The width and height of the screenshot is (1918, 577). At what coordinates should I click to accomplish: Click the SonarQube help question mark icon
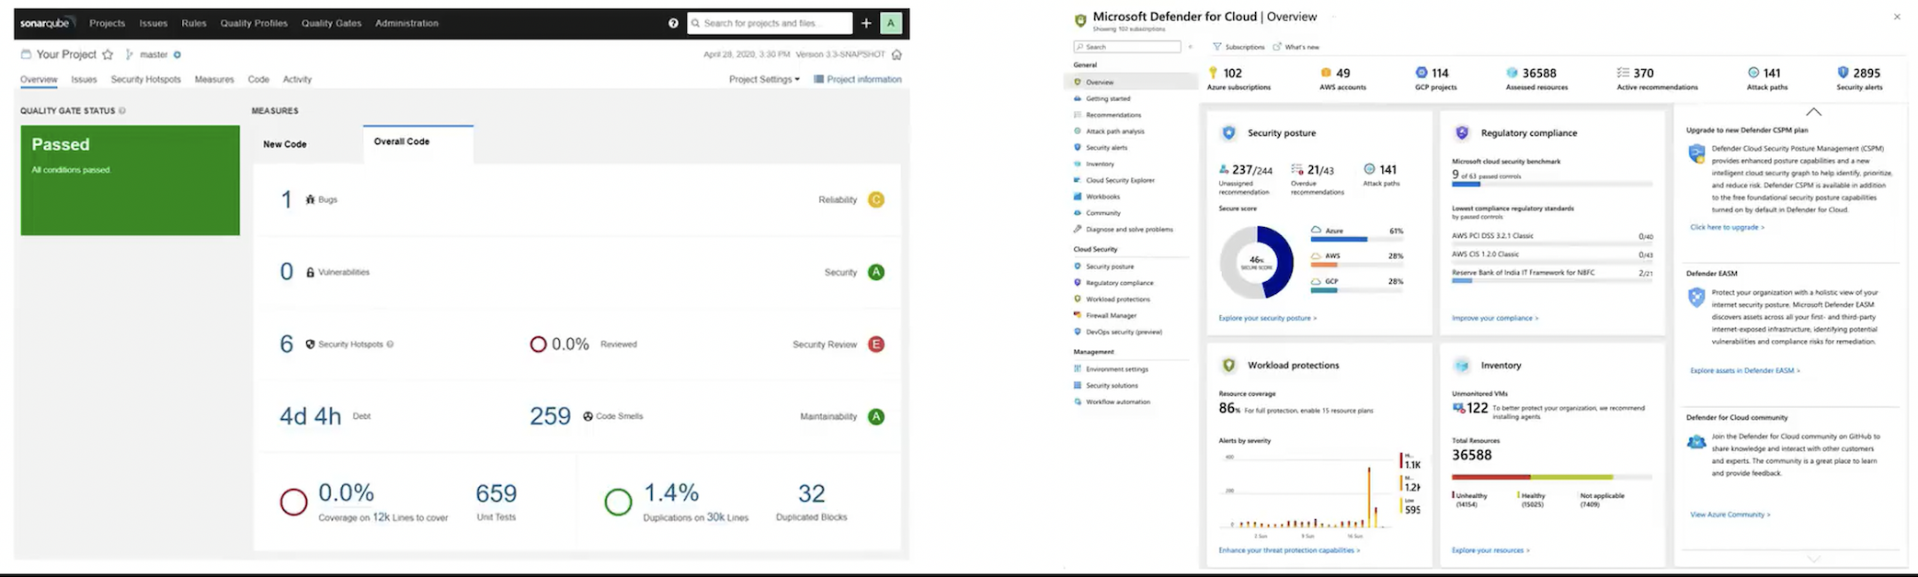673,23
